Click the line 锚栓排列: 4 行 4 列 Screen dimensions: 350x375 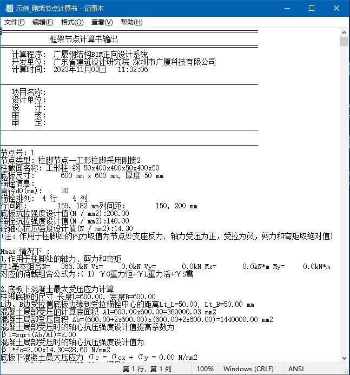pyautogui.click(x=44, y=198)
